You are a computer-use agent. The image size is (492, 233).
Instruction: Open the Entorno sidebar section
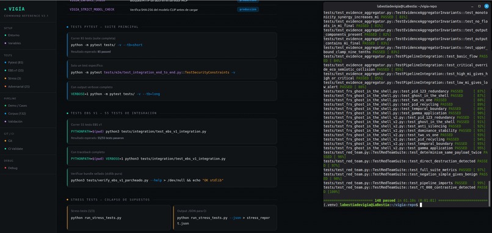pos(13,35)
